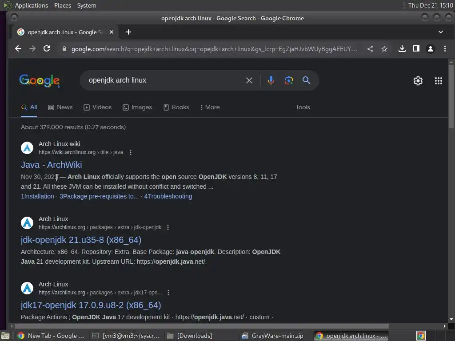Expand the More search filters
The width and height of the screenshot is (455, 341).
pyautogui.click(x=210, y=107)
